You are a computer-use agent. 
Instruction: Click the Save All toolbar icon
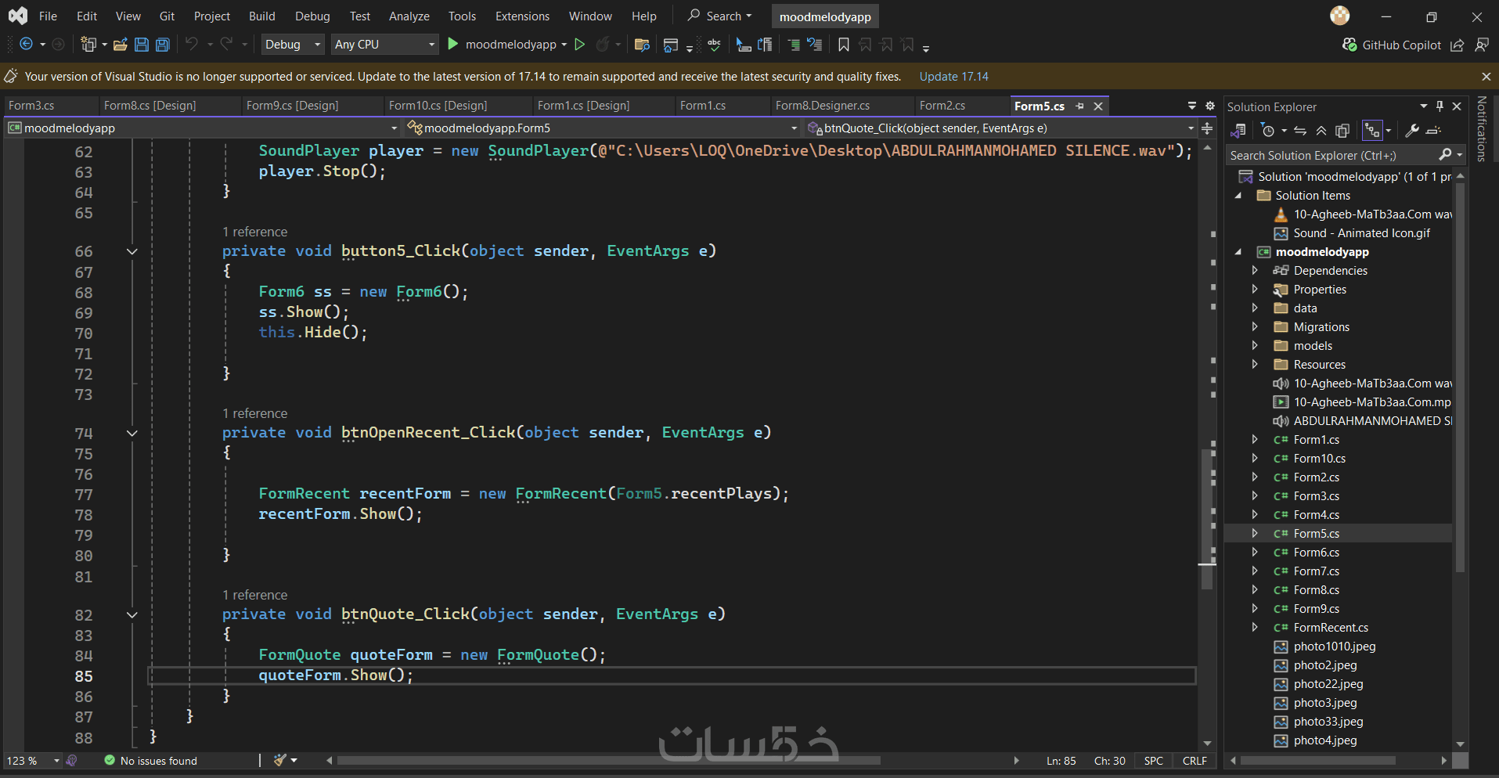(163, 45)
